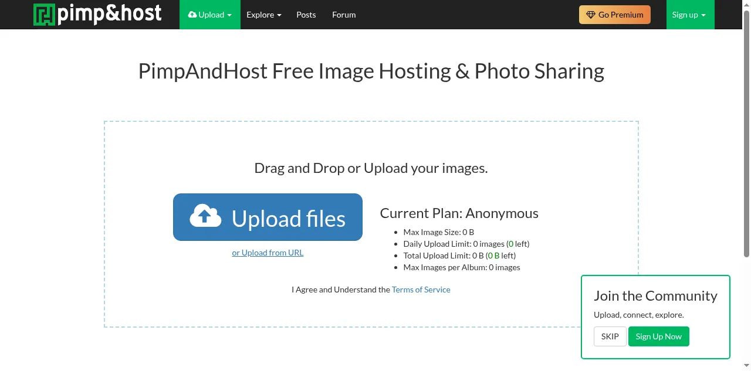This screenshot has height=371, width=751.
Task: Open the Terms of Service link
Action: pos(421,290)
